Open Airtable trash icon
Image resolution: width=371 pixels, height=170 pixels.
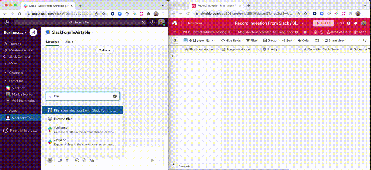(316, 32)
